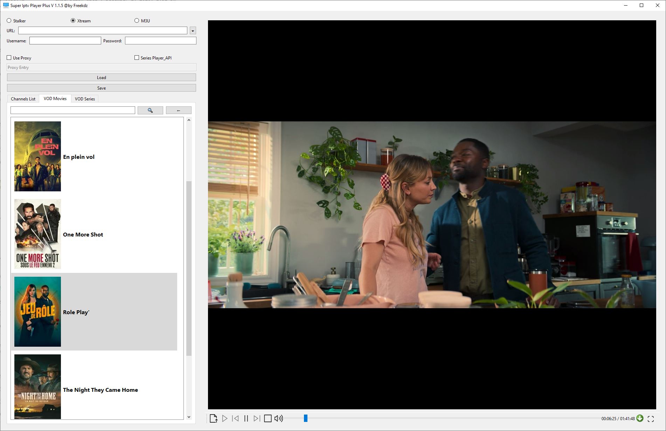The width and height of the screenshot is (666, 431).
Task: Click the back arrow button beside search
Action: coord(179,110)
